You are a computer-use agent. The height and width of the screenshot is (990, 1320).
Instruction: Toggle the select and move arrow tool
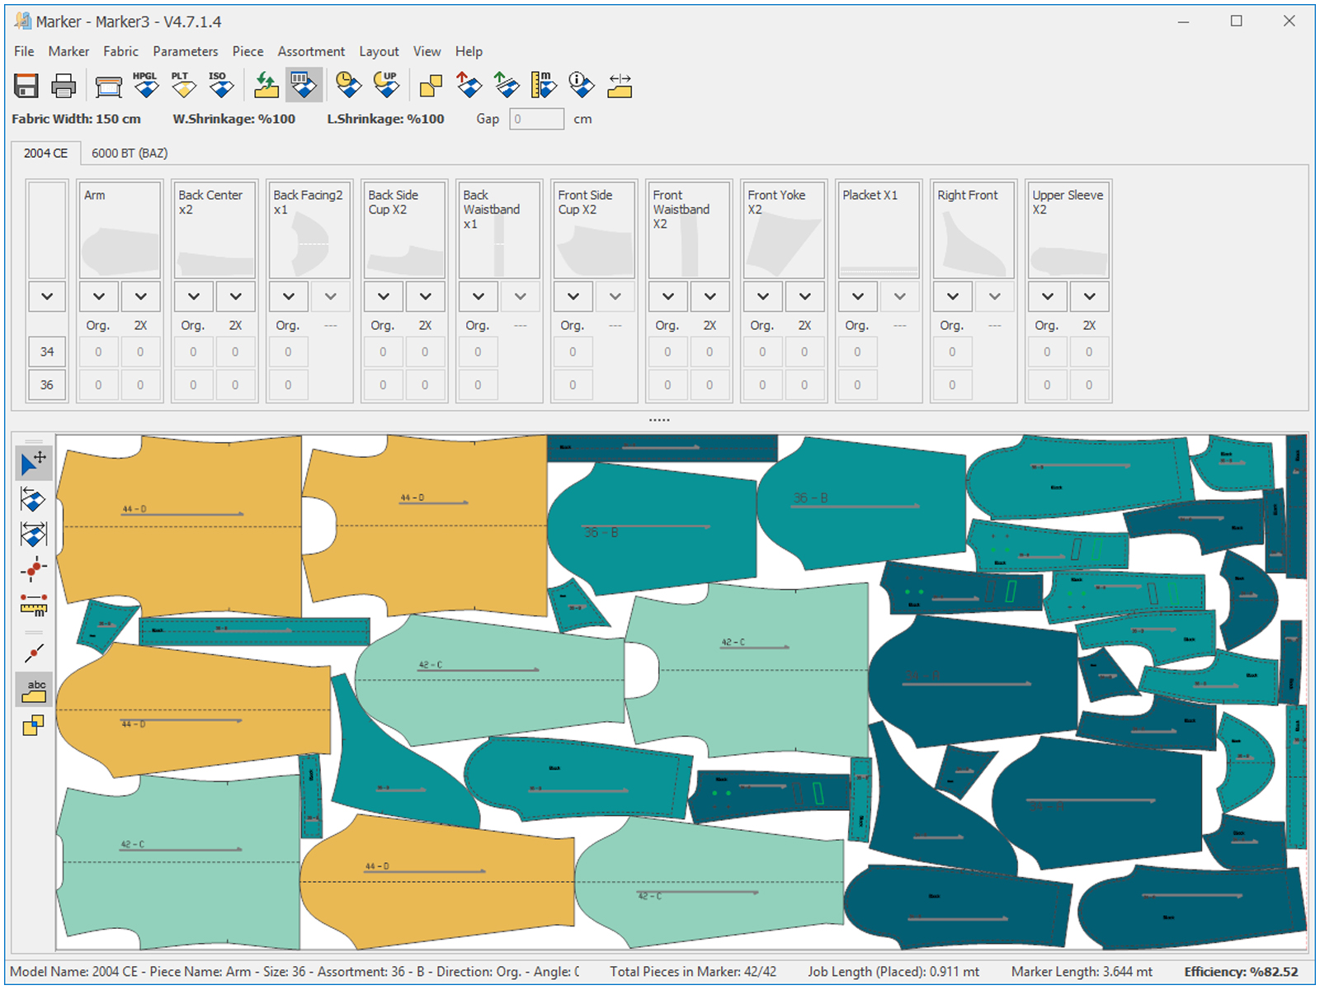coord(34,464)
